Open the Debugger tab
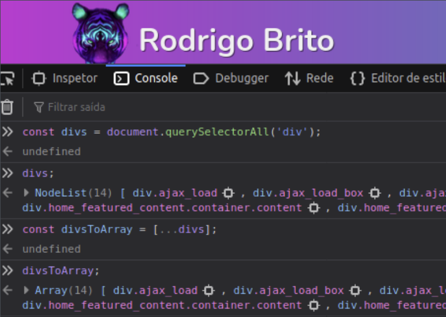446x317 pixels. [231, 78]
